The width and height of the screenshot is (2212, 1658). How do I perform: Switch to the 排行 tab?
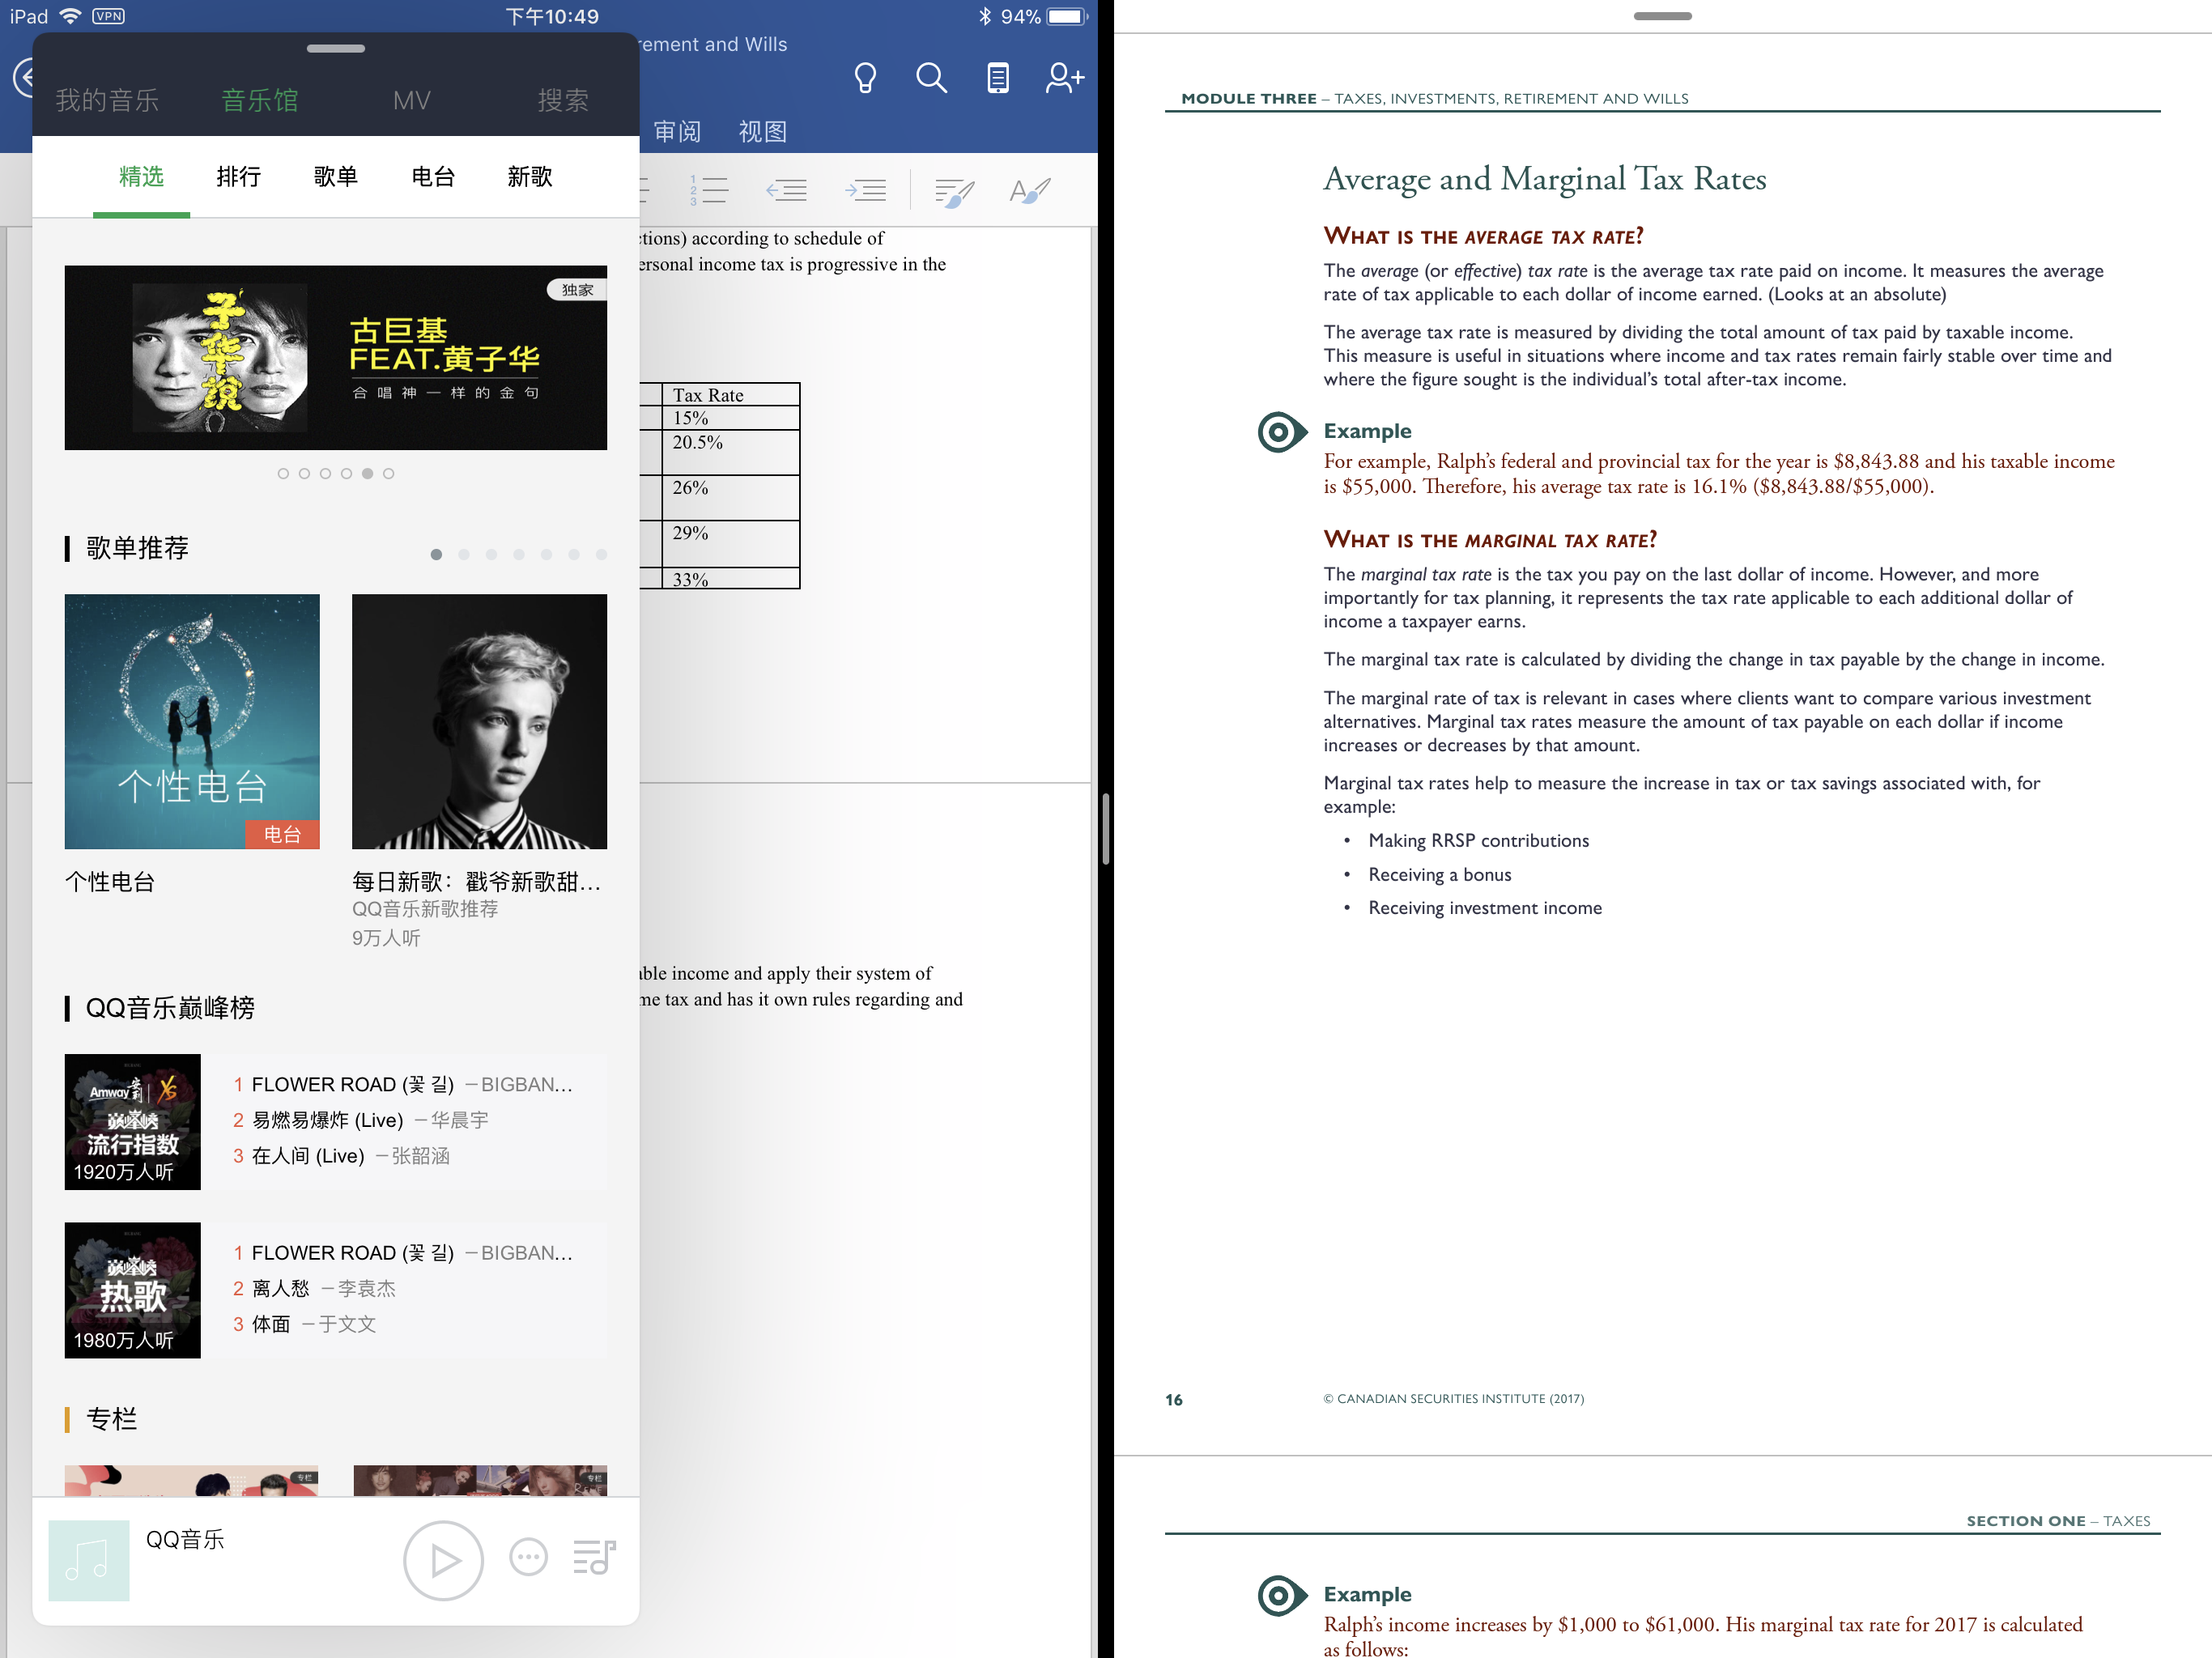pyautogui.click(x=238, y=177)
